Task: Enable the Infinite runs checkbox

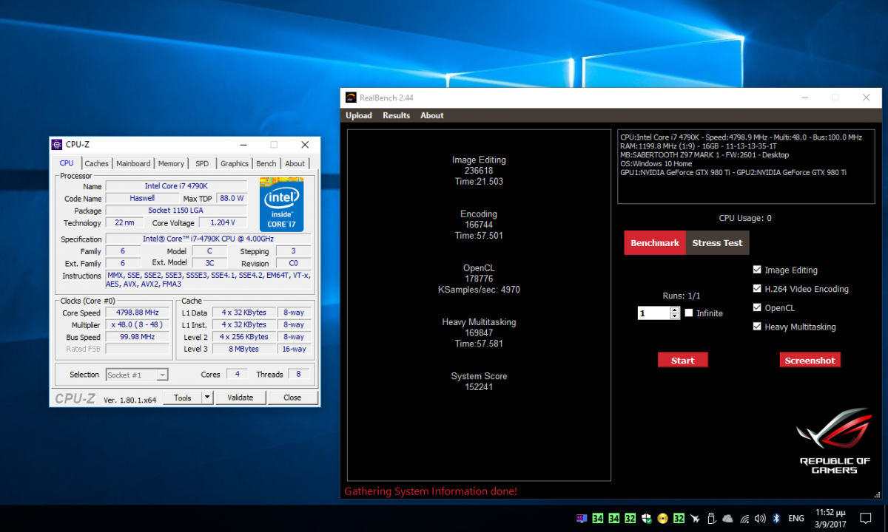Action: [689, 313]
